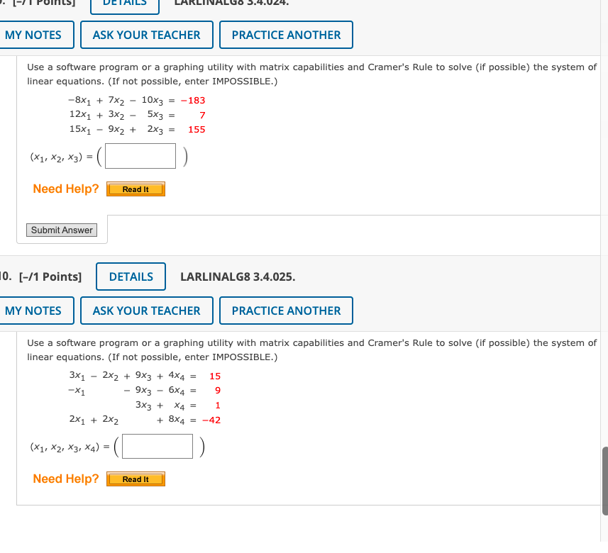
Task: Click the (x1, x2, x3, x4) answer input box
Action: click(157, 446)
